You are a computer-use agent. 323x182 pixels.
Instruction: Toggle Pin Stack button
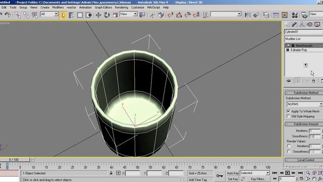[x=288, y=81]
